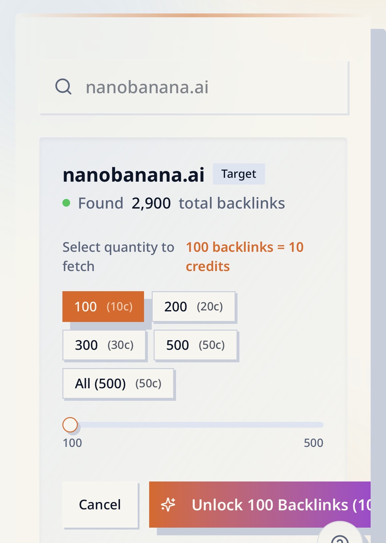
Task: Click the green status dot beside Found
Action: click(66, 203)
